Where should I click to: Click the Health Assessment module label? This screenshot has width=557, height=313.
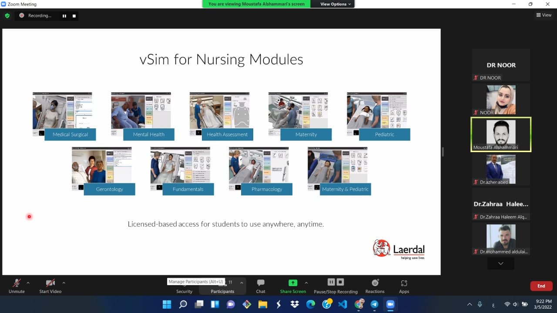pyautogui.click(x=227, y=134)
